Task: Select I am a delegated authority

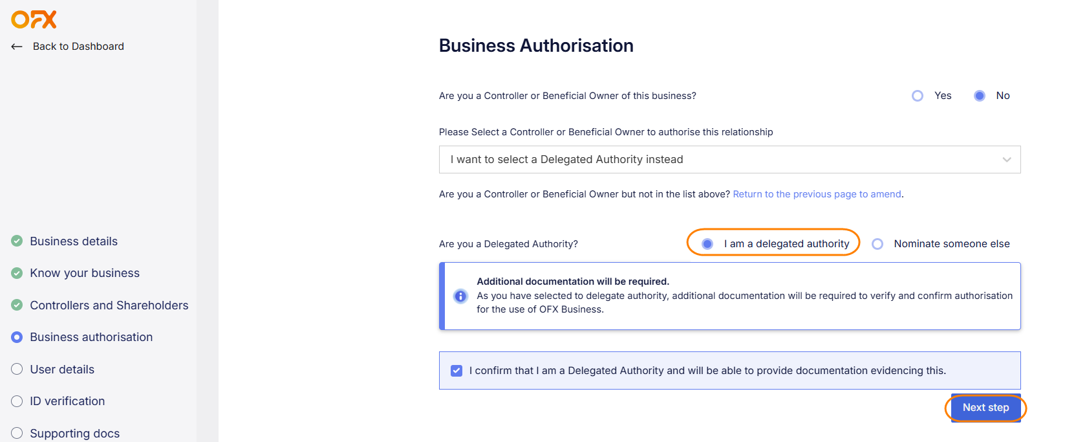Action: 707,244
